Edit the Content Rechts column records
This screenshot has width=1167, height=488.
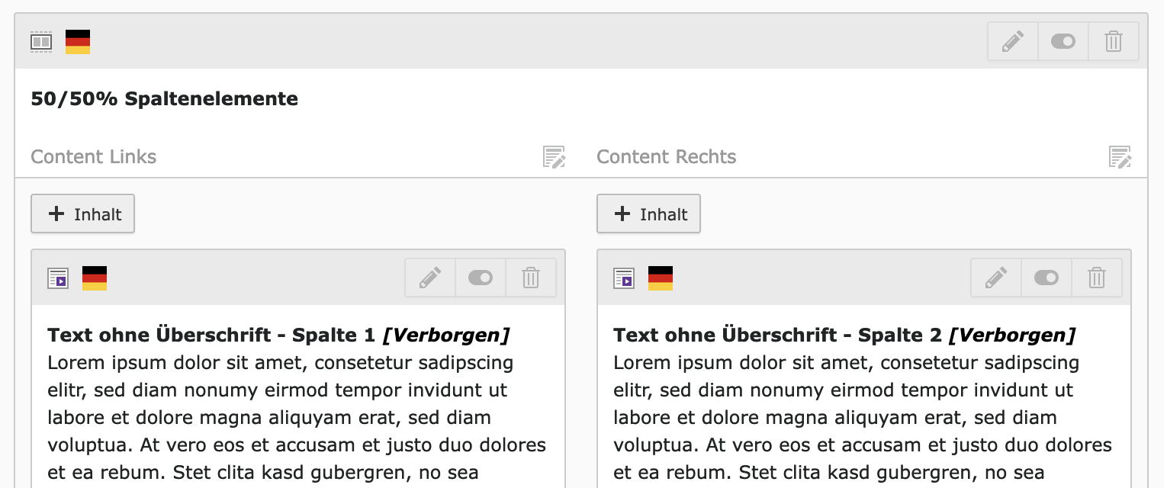click(1120, 157)
